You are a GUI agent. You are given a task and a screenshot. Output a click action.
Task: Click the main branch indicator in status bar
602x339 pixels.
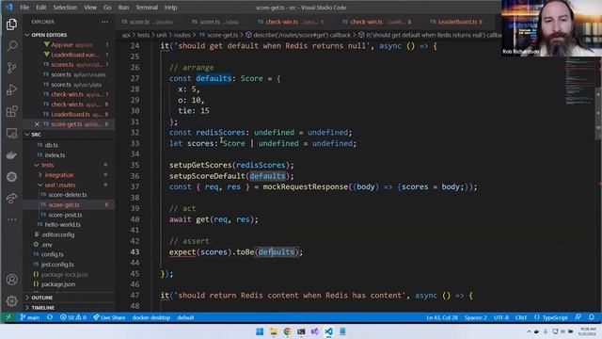click(30, 317)
